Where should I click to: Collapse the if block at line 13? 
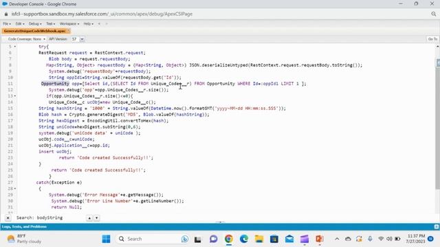tap(15, 96)
